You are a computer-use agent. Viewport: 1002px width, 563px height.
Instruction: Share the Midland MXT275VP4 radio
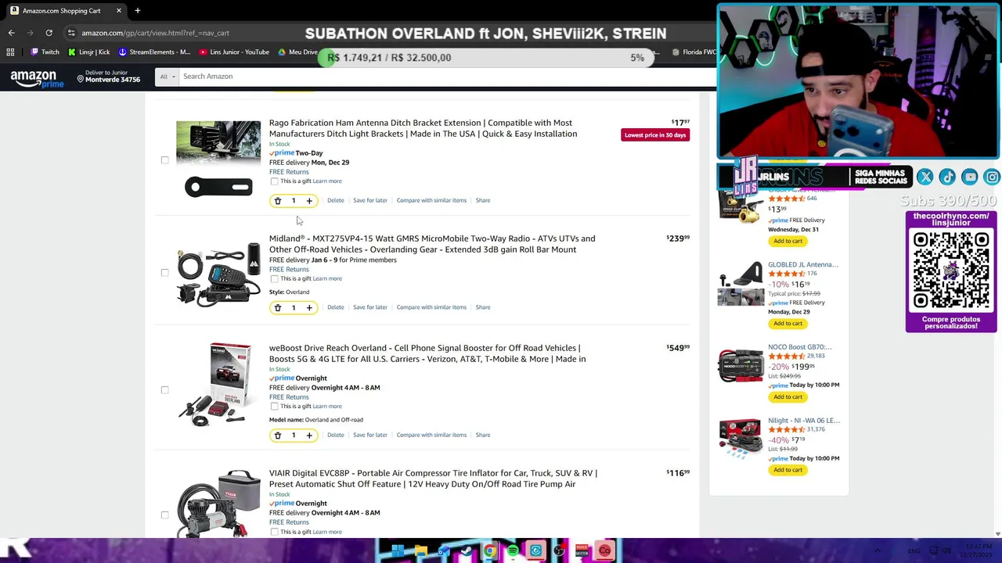pyautogui.click(x=483, y=307)
